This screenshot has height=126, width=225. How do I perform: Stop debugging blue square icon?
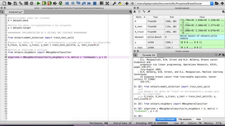tap(95, 3)
